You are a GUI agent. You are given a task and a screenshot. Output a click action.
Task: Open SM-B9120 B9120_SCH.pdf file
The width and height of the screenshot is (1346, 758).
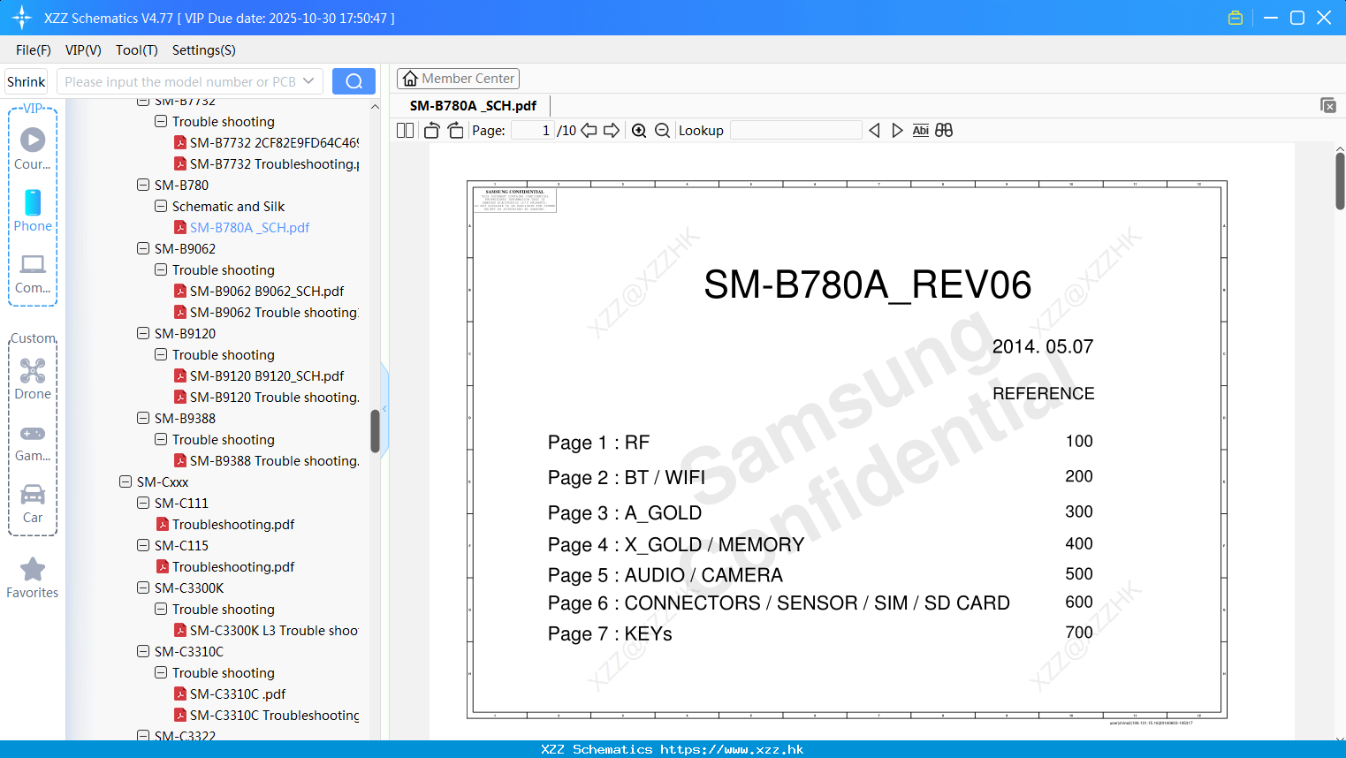(259, 375)
